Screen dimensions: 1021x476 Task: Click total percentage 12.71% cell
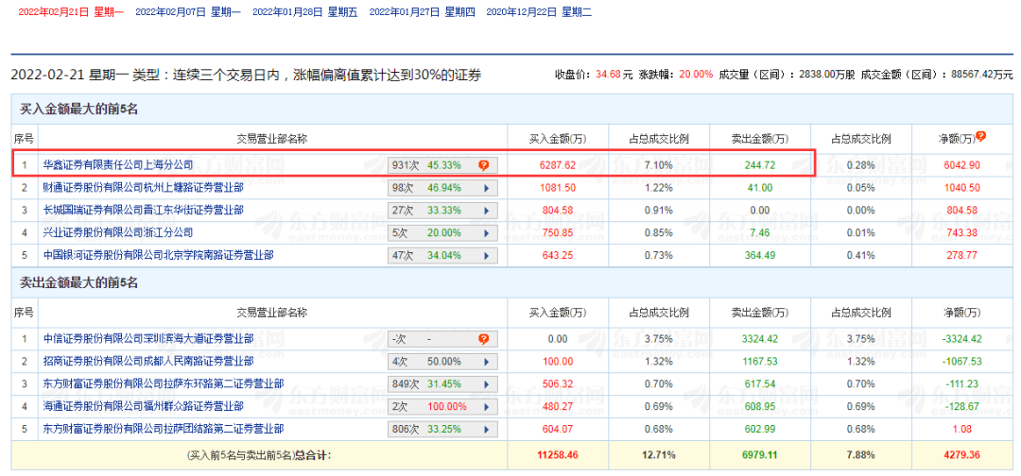click(658, 454)
